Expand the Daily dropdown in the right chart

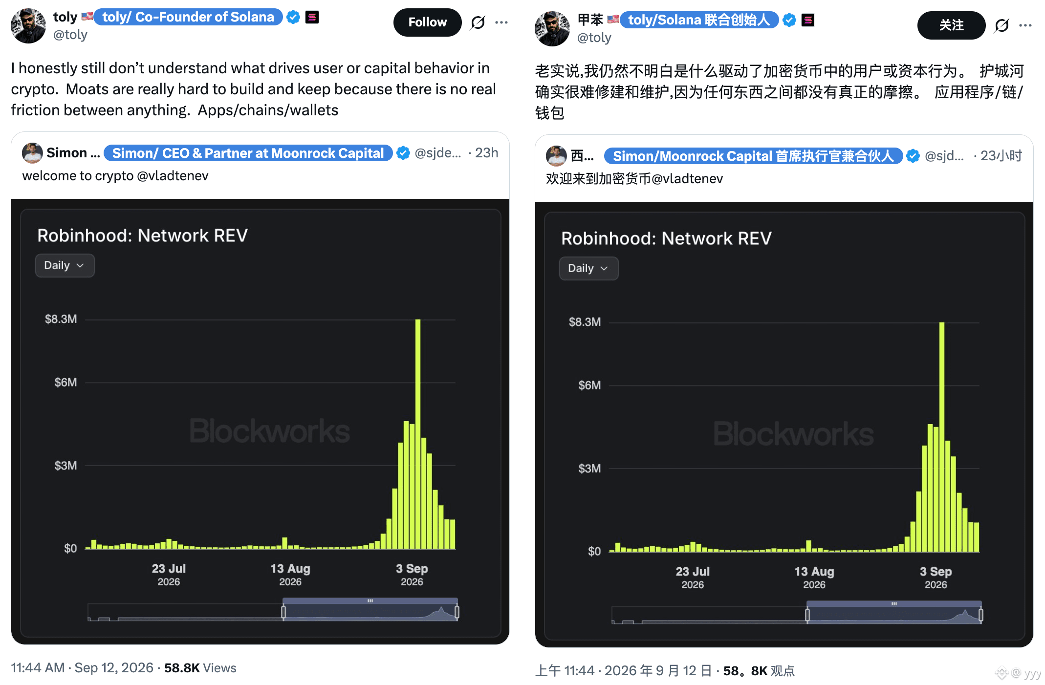click(x=589, y=268)
